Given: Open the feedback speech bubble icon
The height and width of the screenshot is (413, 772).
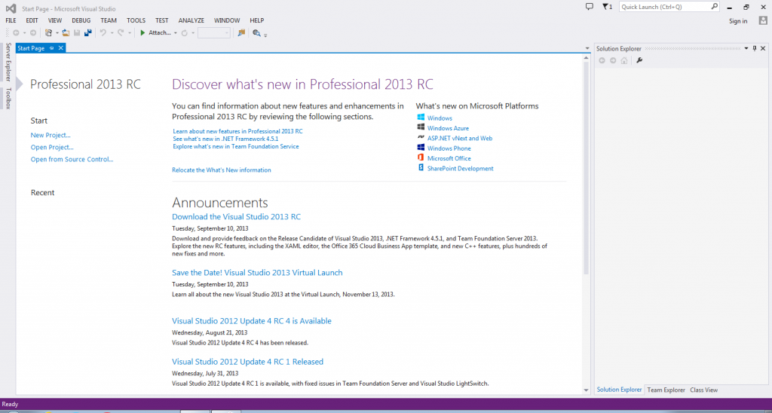Looking at the screenshot, I should [590, 7].
